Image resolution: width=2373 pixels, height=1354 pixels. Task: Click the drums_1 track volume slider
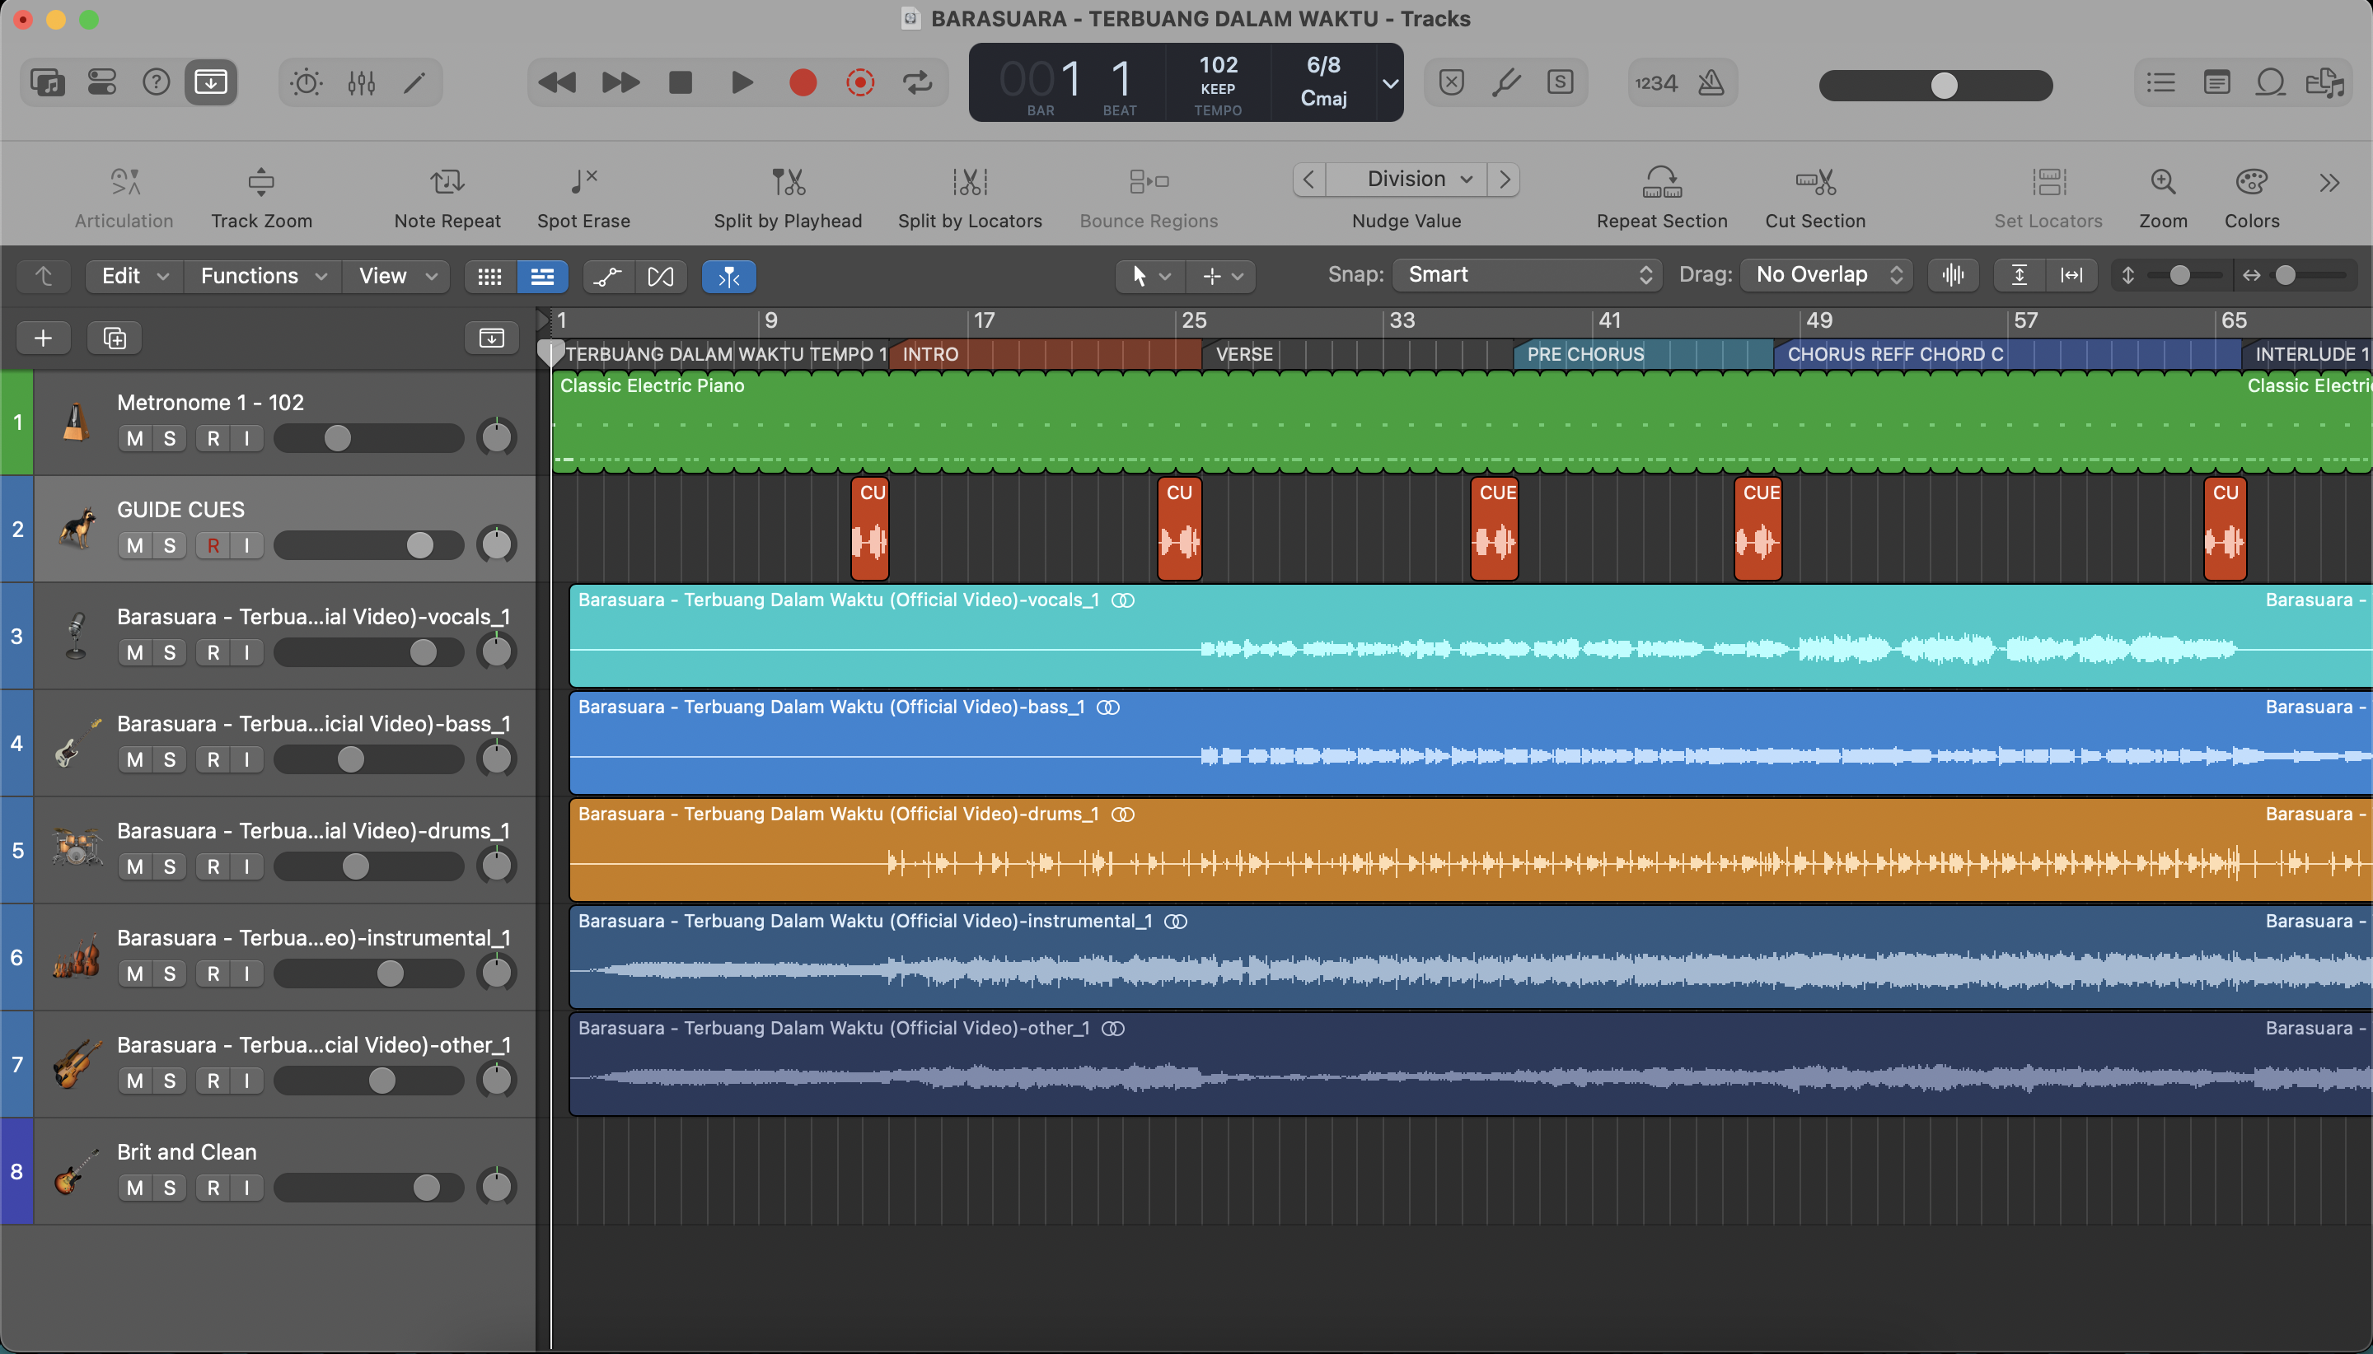pyautogui.click(x=368, y=866)
